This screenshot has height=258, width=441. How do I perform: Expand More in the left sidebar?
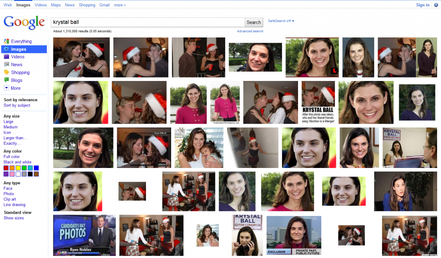pyautogui.click(x=16, y=88)
